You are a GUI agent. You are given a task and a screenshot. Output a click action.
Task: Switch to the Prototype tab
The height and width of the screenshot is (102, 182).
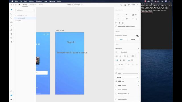[33, 5]
